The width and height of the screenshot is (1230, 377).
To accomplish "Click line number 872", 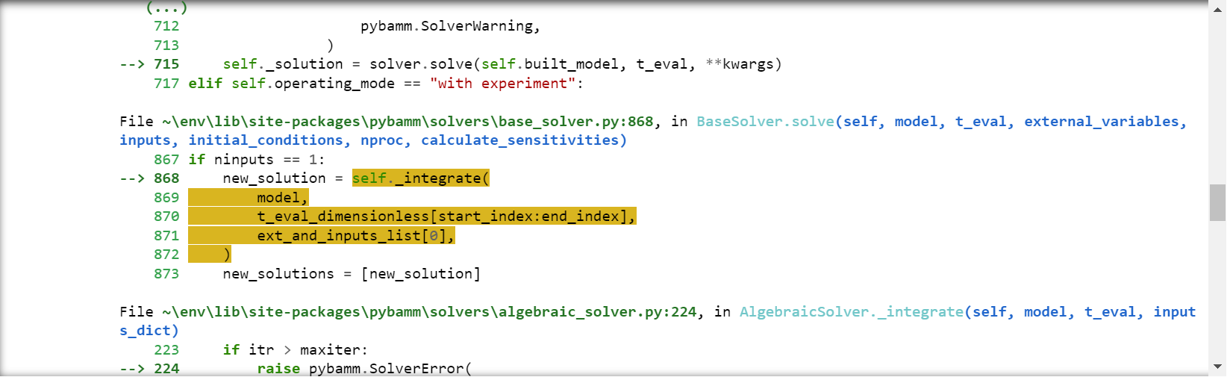I will (166, 255).
